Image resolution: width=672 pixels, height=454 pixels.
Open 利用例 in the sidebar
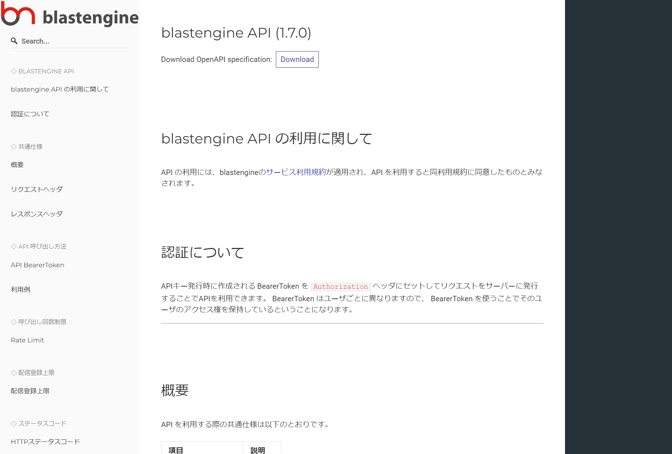20,289
